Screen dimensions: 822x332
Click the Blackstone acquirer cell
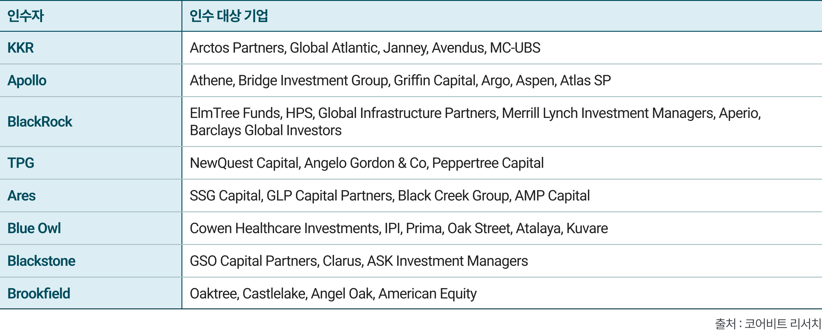tap(41, 261)
